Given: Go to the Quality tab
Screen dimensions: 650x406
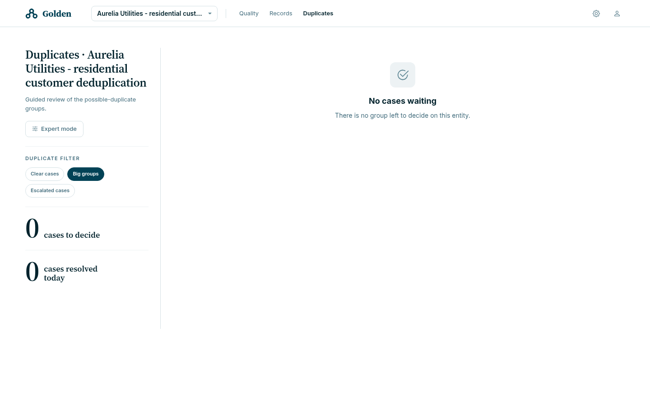Looking at the screenshot, I should [249, 14].
